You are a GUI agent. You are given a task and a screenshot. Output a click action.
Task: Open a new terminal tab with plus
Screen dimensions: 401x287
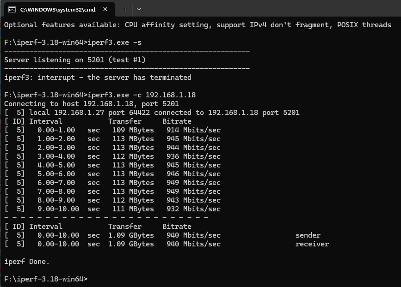(x=125, y=9)
